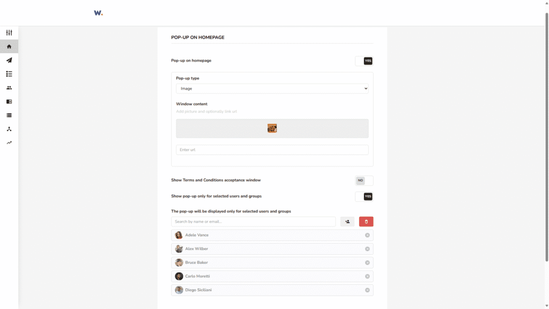Click the W. logo in header

98,13
